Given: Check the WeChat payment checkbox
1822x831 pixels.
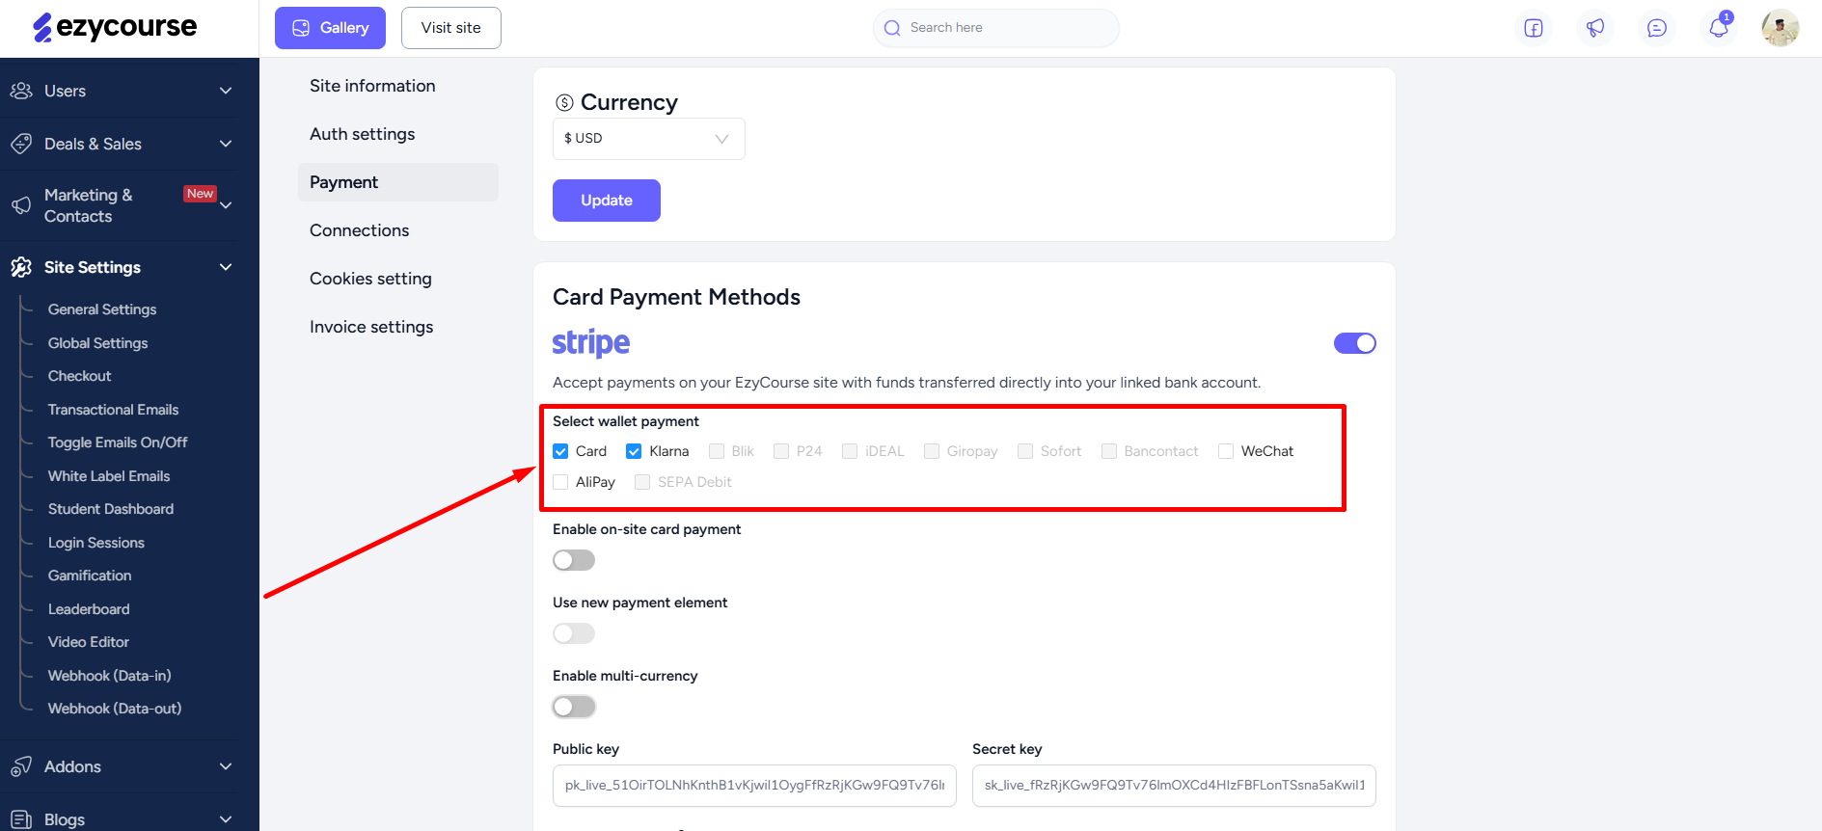Looking at the screenshot, I should (x=1226, y=451).
